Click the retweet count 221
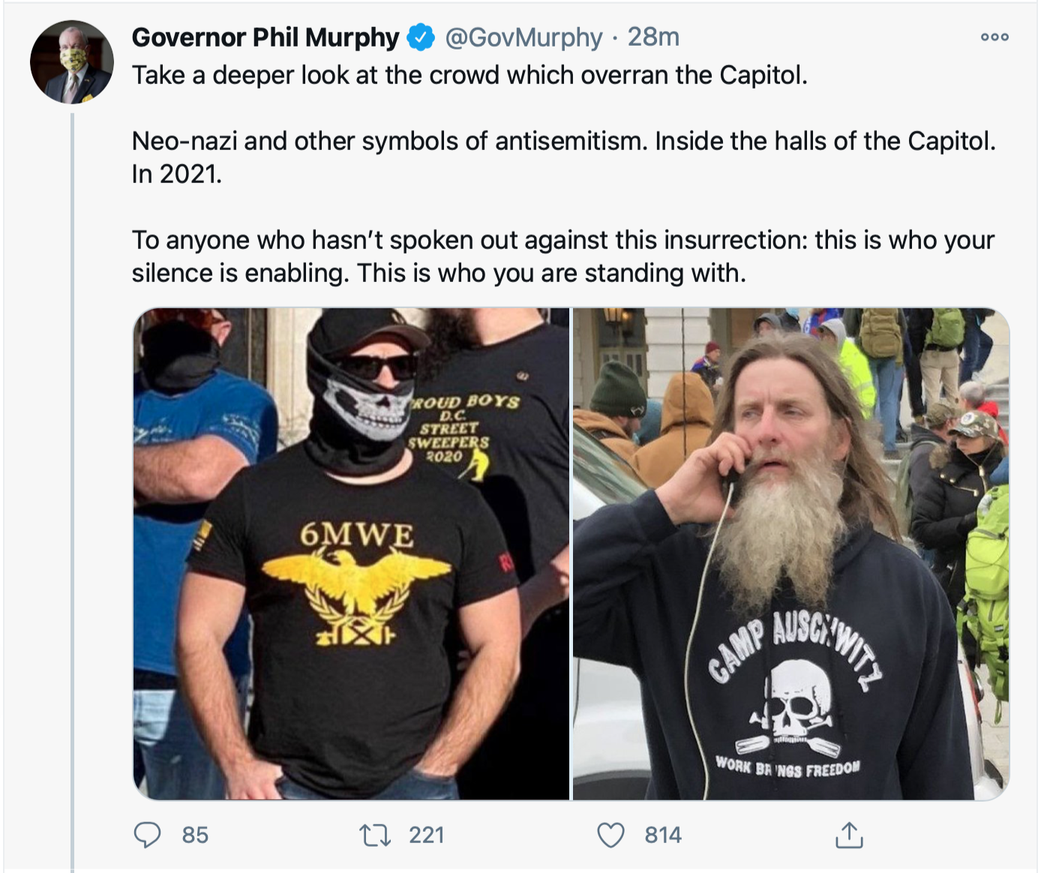 pos(427,835)
